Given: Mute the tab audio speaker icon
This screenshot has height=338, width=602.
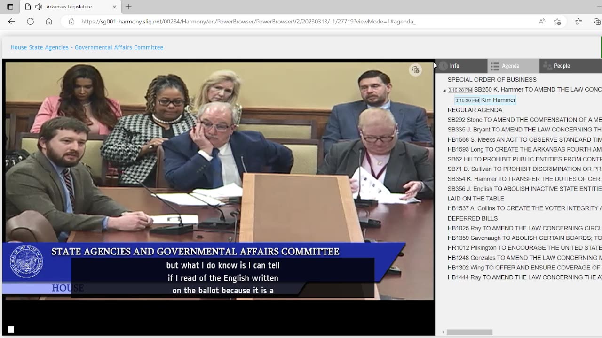Looking at the screenshot, I should coord(39,7).
